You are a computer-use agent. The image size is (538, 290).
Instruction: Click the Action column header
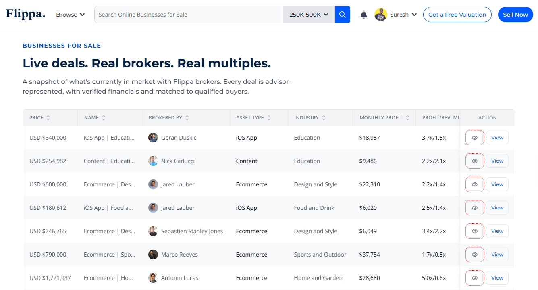pyautogui.click(x=488, y=118)
